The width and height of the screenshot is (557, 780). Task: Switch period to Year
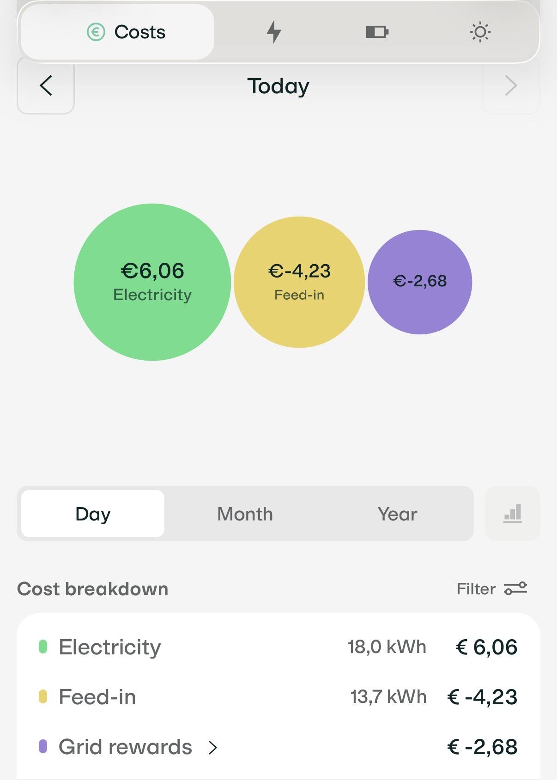(397, 514)
